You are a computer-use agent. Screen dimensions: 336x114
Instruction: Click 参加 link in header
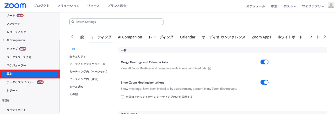pos(274,6)
